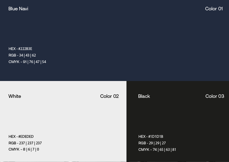This screenshot has width=229, height=162.
Task: Click the word CMYK in the black panel
Action: click(x=144, y=150)
